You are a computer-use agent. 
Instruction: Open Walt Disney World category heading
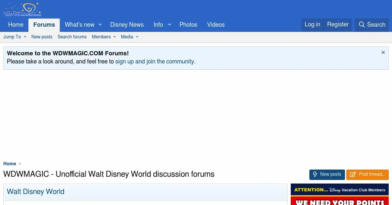[36, 192]
